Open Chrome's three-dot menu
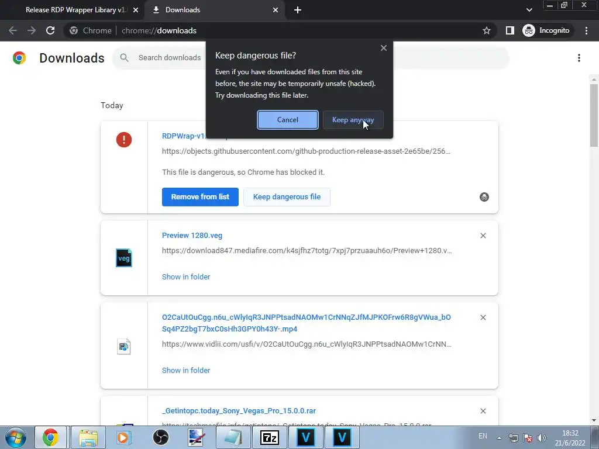The image size is (599, 449). tap(586, 30)
